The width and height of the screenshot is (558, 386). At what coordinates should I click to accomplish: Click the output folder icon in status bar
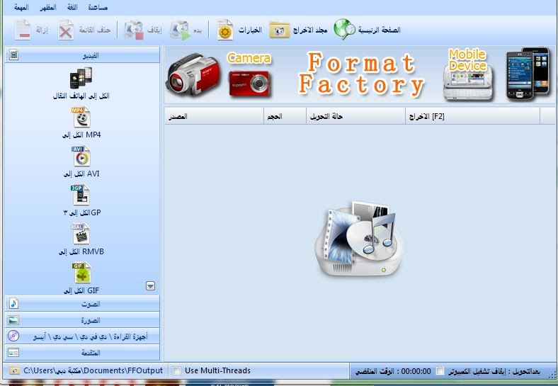click(x=15, y=370)
